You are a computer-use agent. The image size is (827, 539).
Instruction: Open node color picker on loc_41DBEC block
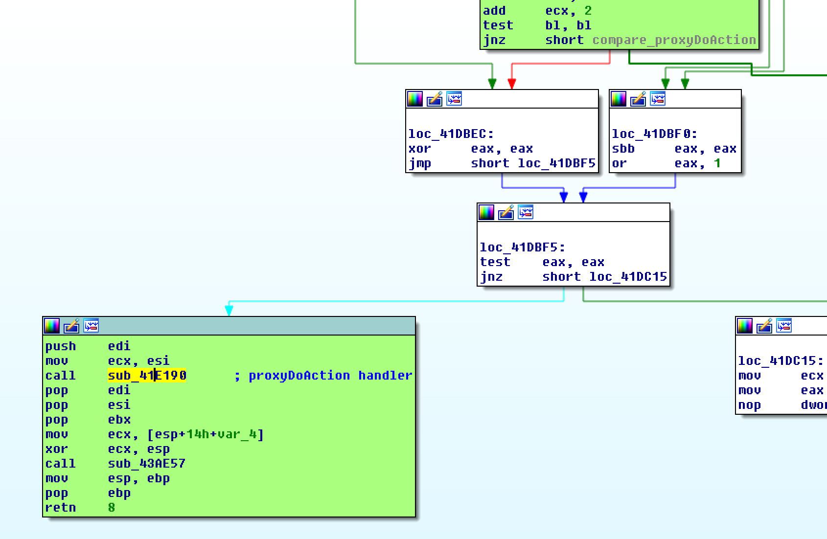click(x=415, y=99)
